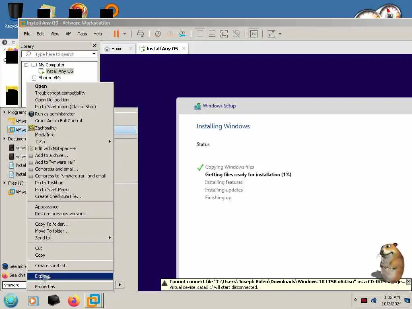Dismiss the CD-ROM connection warning bar

(408, 281)
